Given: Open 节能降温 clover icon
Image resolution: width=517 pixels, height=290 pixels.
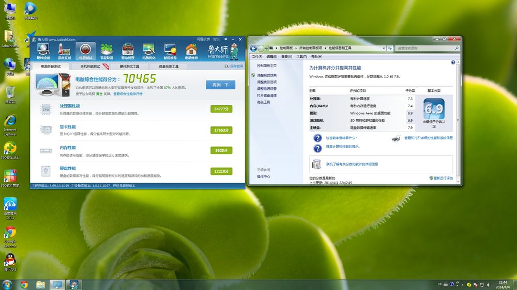Looking at the screenshot, I should pyautogui.click(x=107, y=52).
